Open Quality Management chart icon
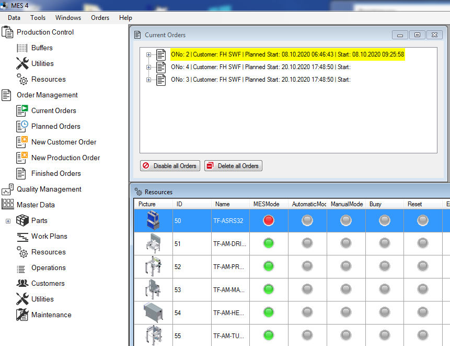 click(x=7, y=189)
